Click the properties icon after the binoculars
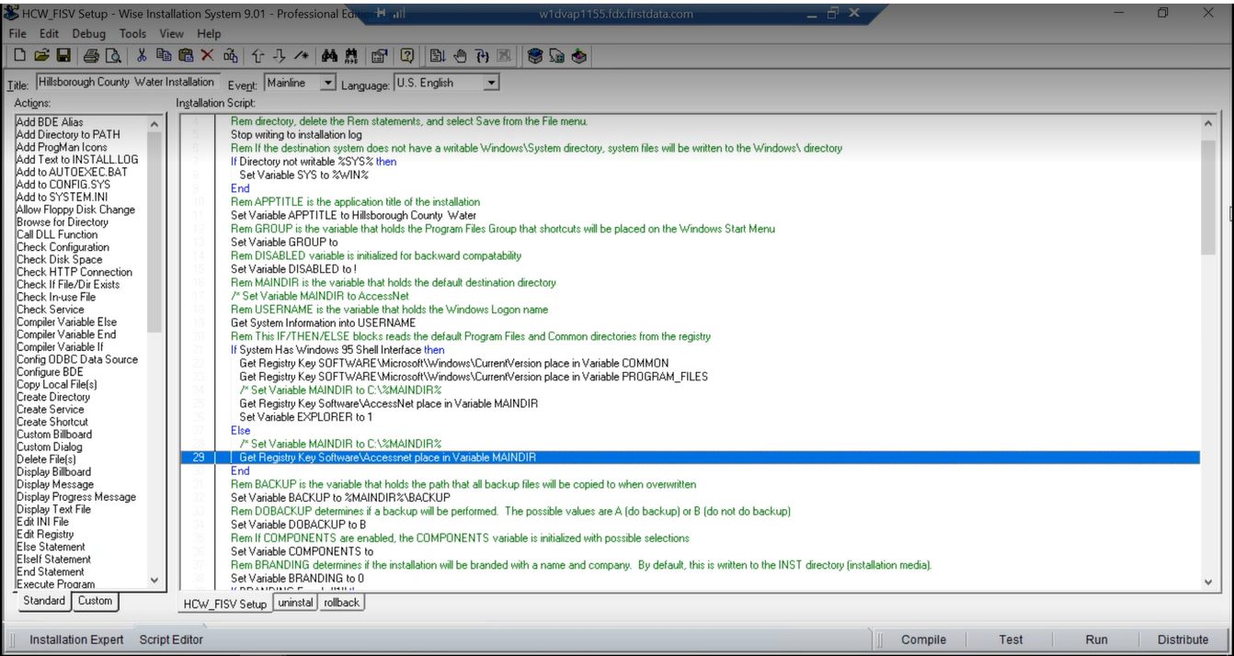 pyautogui.click(x=379, y=56)
